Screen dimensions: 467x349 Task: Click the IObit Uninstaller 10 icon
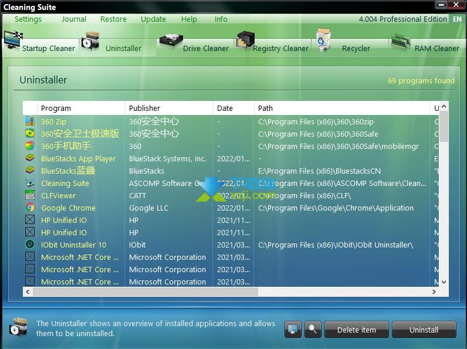coord(30,244)
